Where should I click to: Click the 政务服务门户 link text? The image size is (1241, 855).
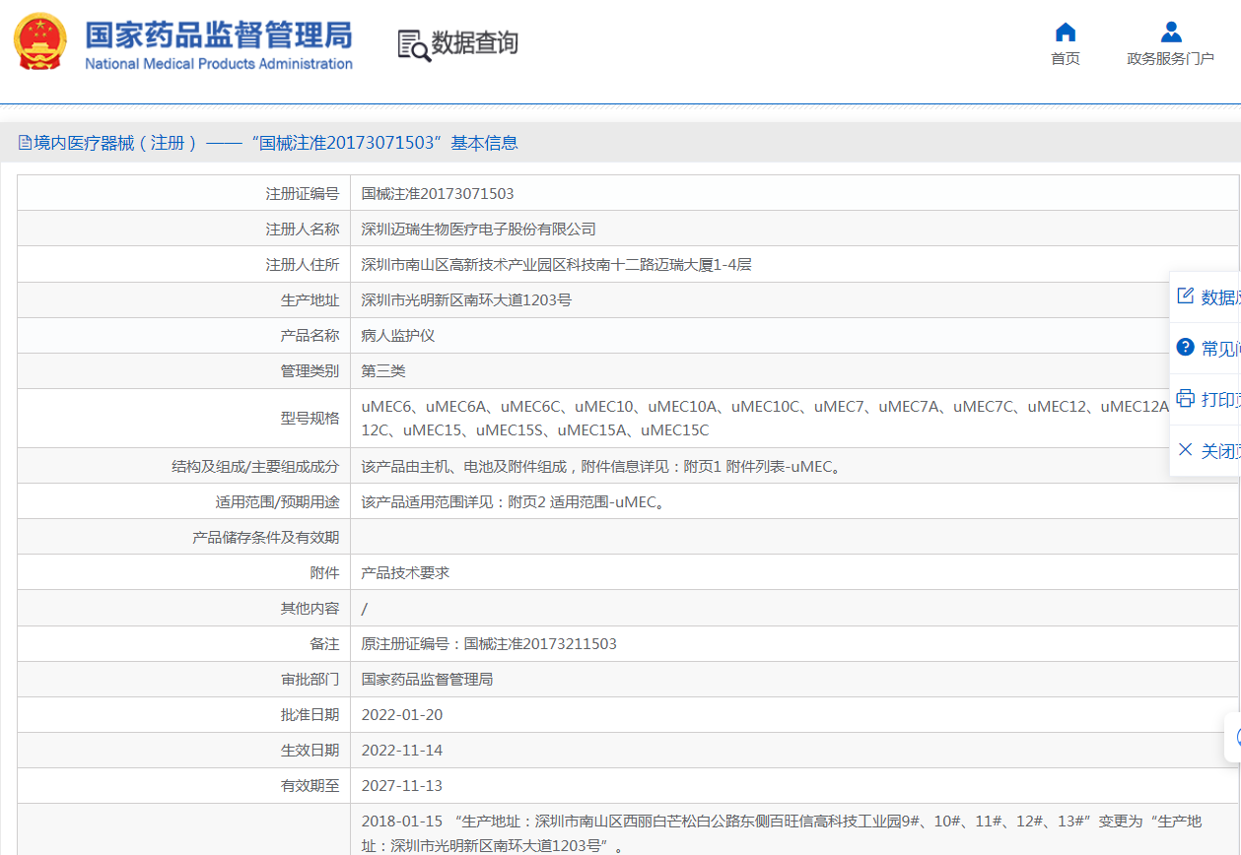click(1171, 59)
